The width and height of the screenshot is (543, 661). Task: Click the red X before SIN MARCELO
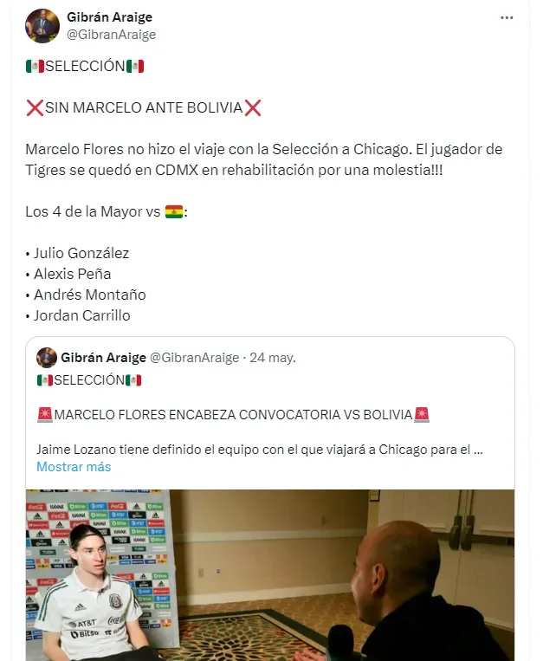(35, 108)
